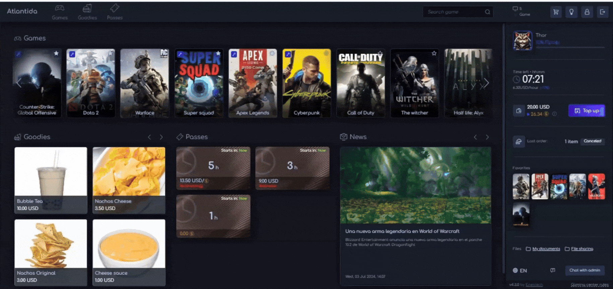
Task: Click Chat with admin button
Action: (x=585, y=270)
